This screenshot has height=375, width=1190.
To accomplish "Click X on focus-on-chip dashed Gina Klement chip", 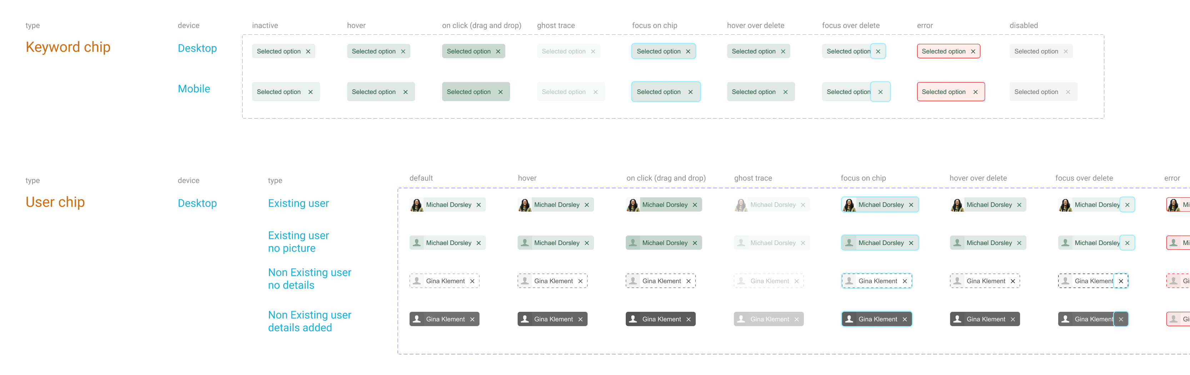I will [905, 281].
